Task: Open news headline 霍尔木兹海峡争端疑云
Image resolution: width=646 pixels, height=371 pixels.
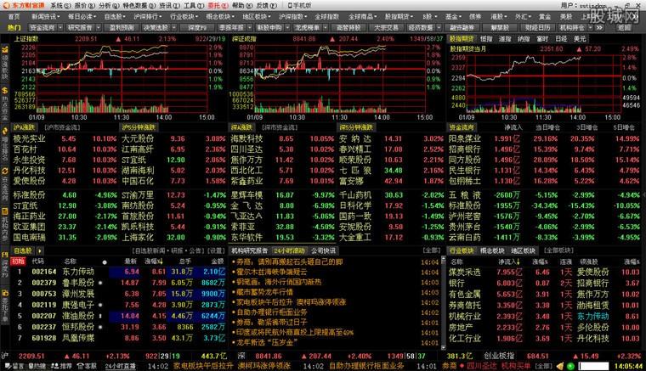Action: 271,272
